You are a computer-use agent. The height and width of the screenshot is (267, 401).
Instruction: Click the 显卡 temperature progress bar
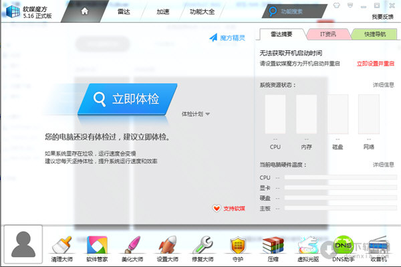(341, 187)
